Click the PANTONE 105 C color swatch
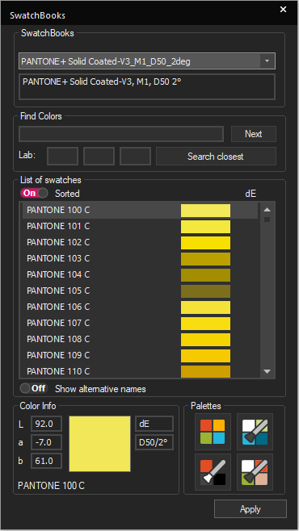The width and height of the screenshot is (299, 531). [x=205, y=291]
